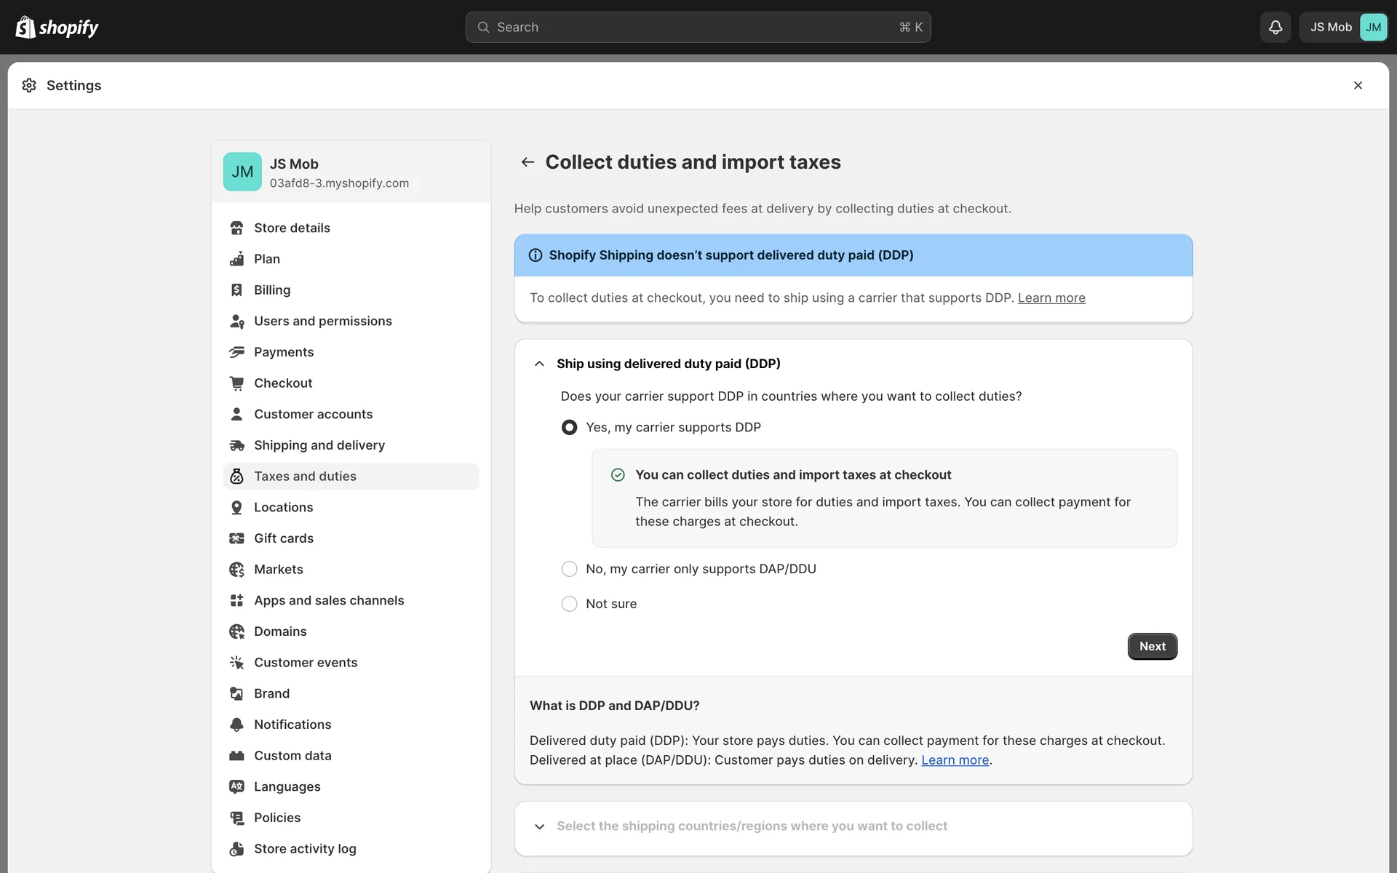The width and height of the screenshot is (1397, 873).
Task: Collapse the Ship using DDP section
Action: 539,364
